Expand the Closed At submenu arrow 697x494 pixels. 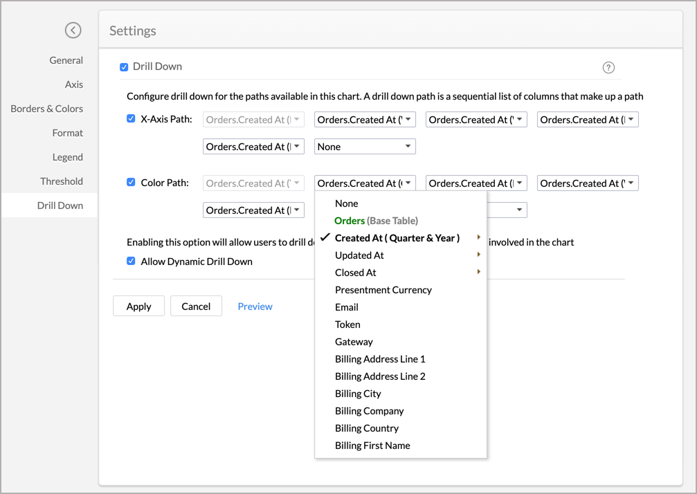click(478, 273)
